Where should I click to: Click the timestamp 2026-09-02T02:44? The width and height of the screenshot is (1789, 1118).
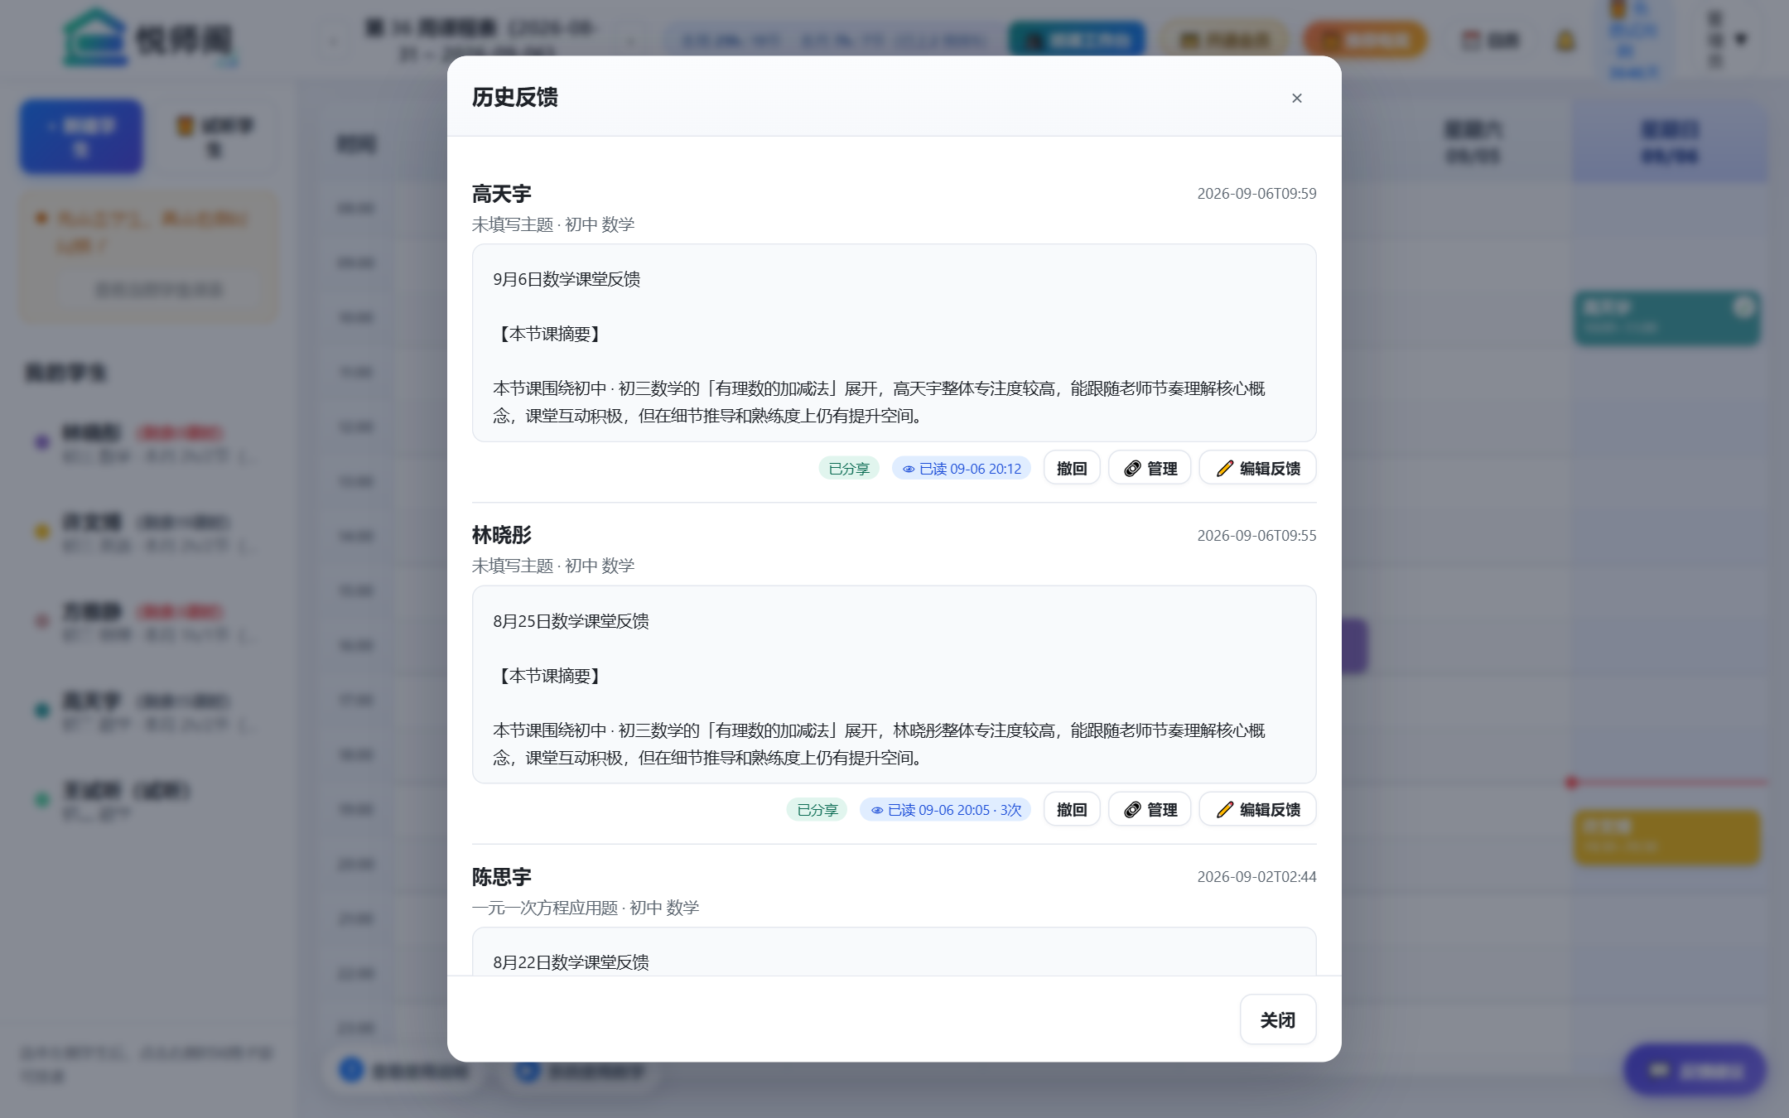pos(1256,877)
